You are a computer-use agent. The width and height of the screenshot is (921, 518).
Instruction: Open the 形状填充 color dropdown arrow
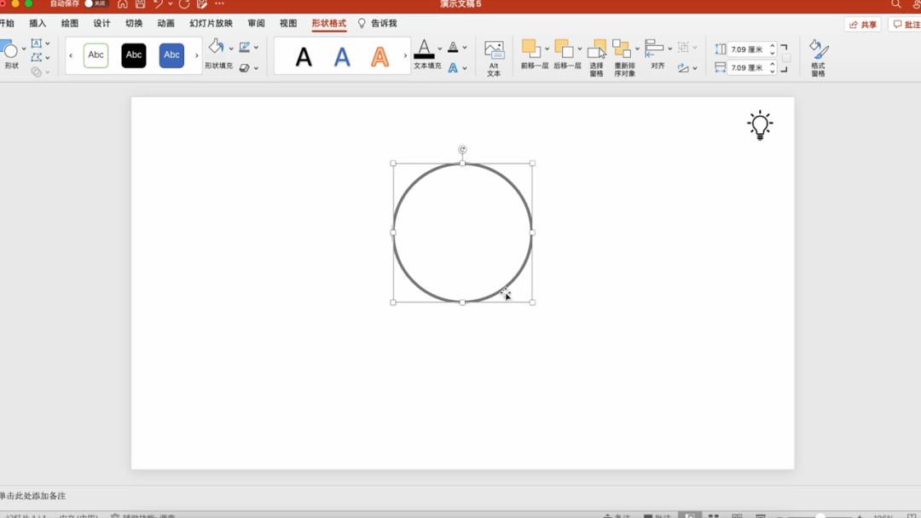click(231, 49)
